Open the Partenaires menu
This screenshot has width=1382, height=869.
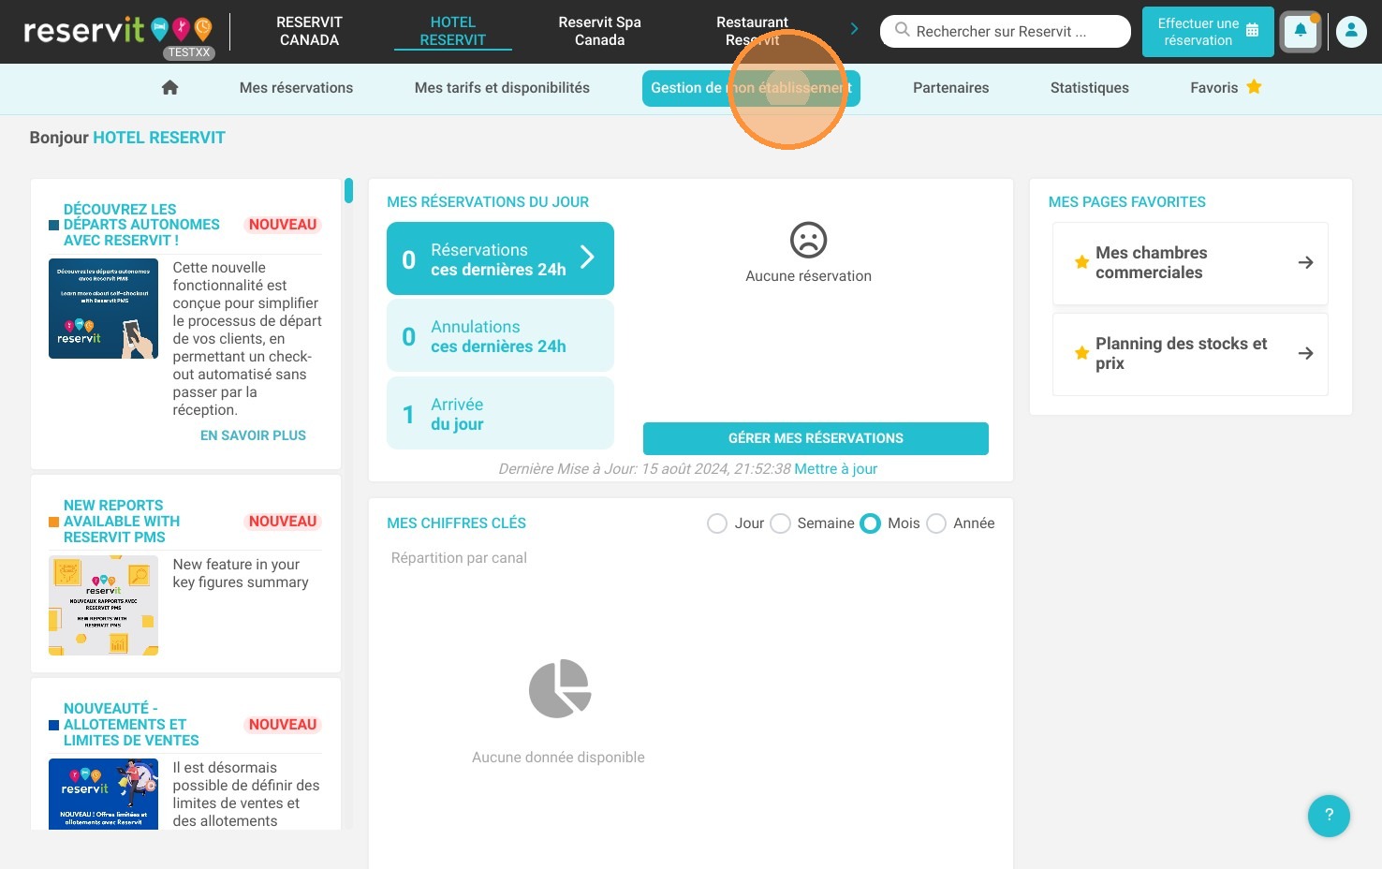[950, 87]
